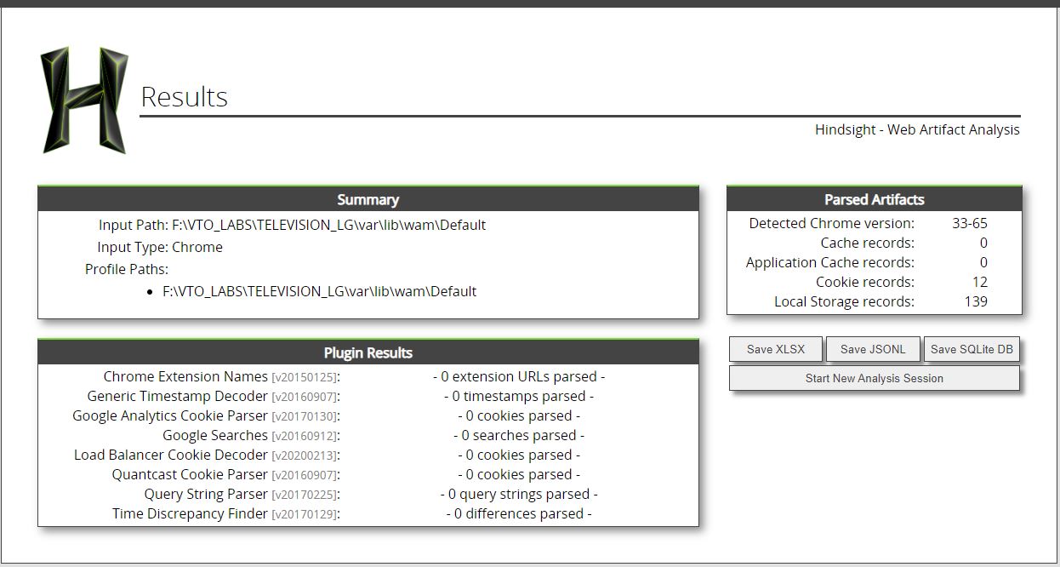Click the Input Path value text
This screenshot has height=567, width=1060.
(328, 225)
